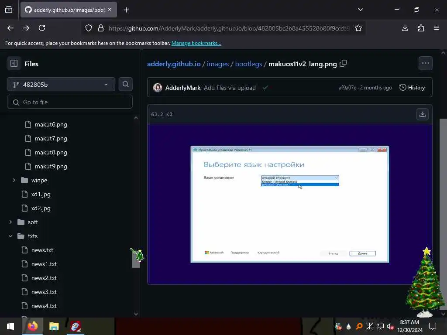Expand the soft folder

tap(10, 222)
